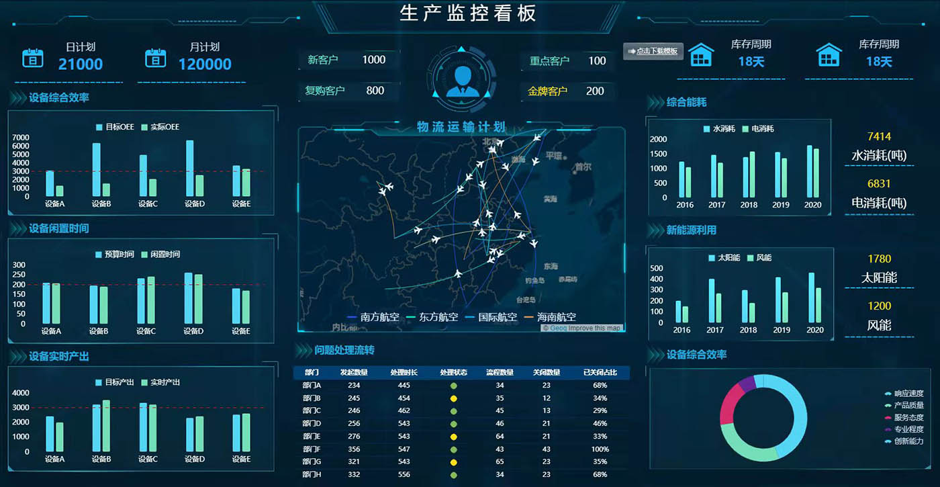Click the arrow icon before 设备闲置时间 heading

pyautogui.click(x=17, y=229)
